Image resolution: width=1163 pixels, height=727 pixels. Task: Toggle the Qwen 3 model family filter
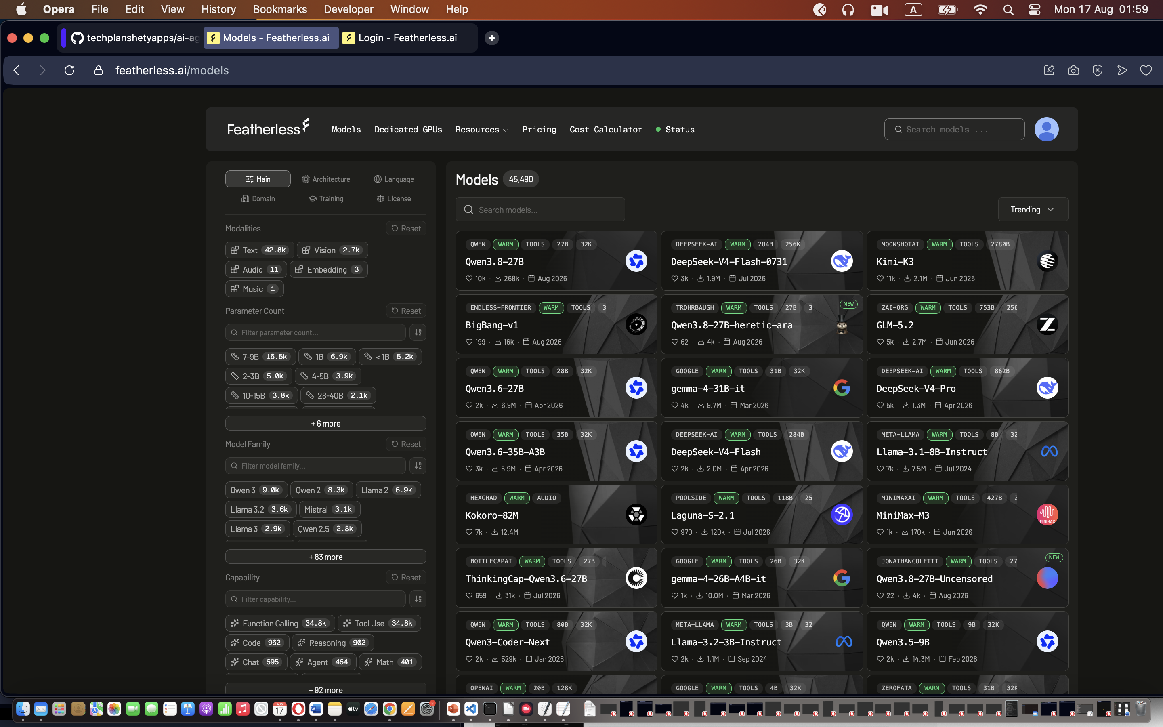pos(256,490)
